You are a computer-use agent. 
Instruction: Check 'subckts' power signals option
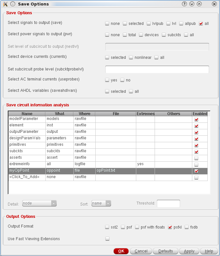coord(164,35)
